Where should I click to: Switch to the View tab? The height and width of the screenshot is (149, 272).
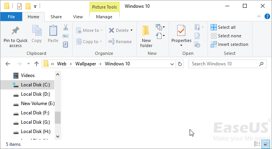point(78,17)
